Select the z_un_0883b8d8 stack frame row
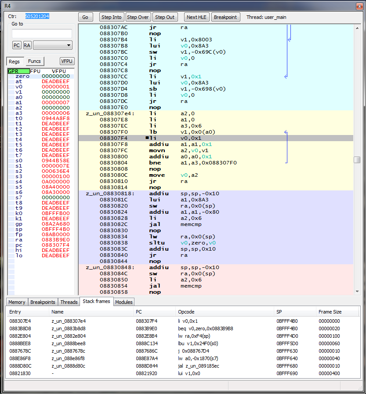This screenshot has width=366, height=394. [69, 328]
